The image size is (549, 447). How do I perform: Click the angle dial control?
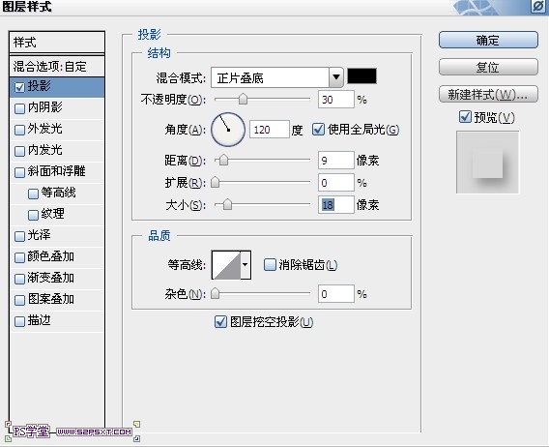pyautogui.click(x=228, y=130)
